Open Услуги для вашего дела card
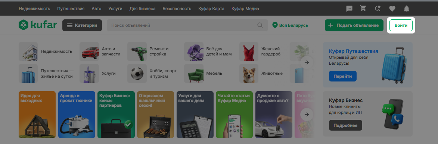The height and width of the screenshot is (144, 438). (195, 115)
